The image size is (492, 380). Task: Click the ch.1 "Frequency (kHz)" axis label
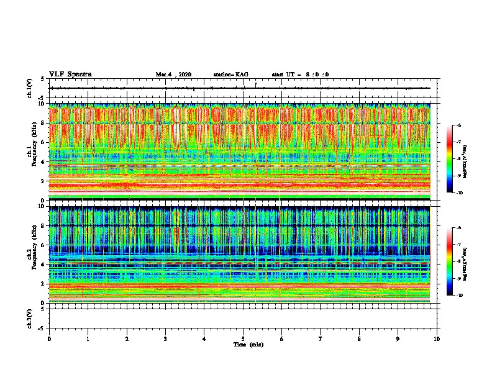(35, 144)
